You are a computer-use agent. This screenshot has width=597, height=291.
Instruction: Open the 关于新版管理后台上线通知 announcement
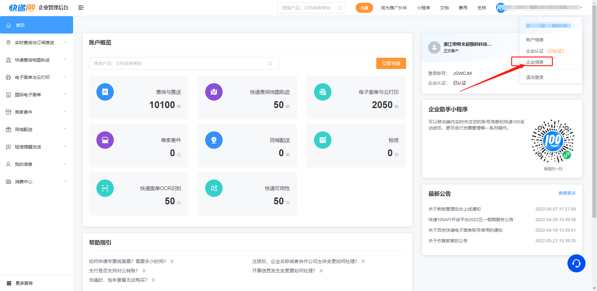455,209
